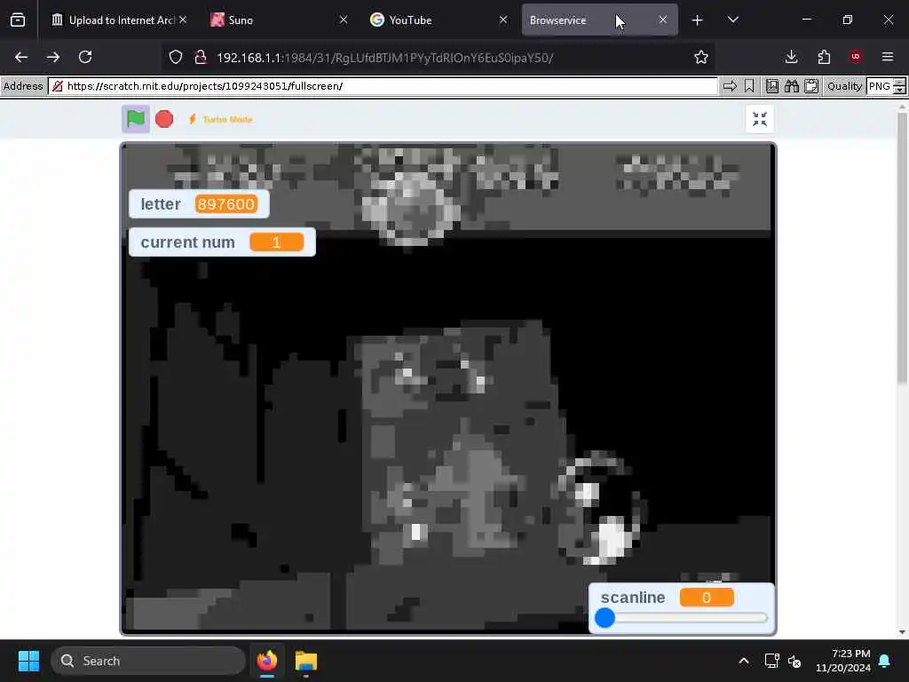Click Firefox icon on taskbar
This screenshot has height=682, width=909.
267,661
